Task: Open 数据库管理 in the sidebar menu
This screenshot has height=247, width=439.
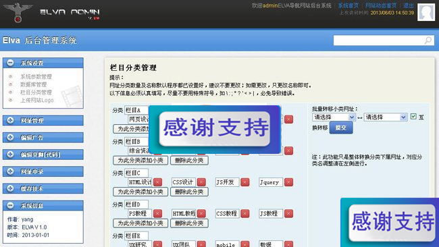Action: coord(33,84)
